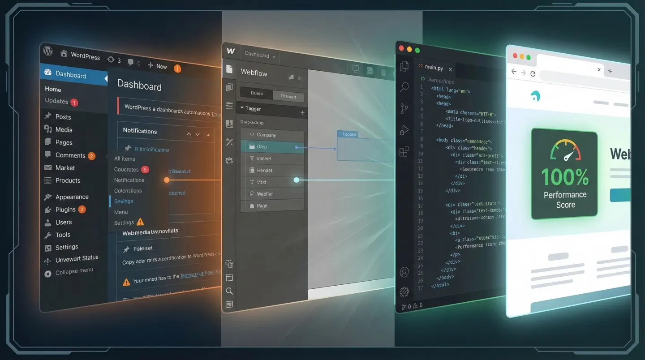Switch to the main.py tab

pyautogui.click(x=434, y=68)
